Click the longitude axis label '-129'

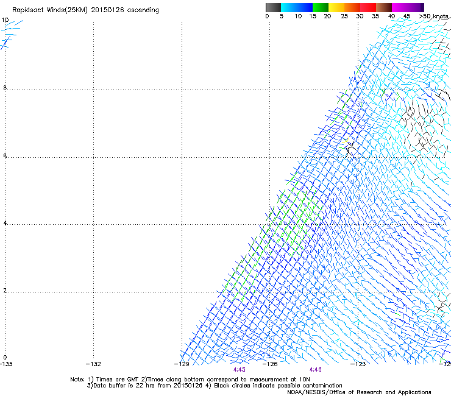pos(182,364)
